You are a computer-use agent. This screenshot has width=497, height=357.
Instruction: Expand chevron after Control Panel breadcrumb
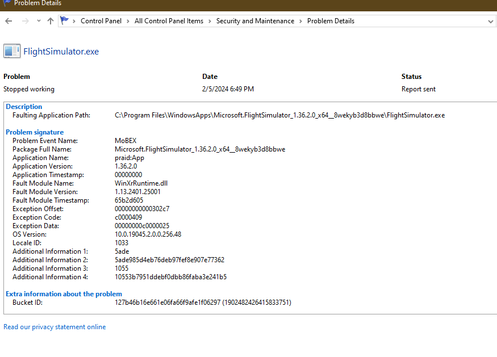tap(128, 21)
